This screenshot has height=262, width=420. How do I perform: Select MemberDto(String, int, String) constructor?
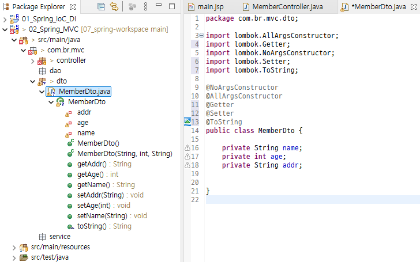125,154
